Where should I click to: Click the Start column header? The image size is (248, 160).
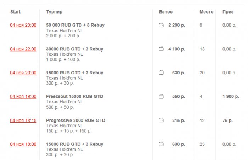(16, 12)
